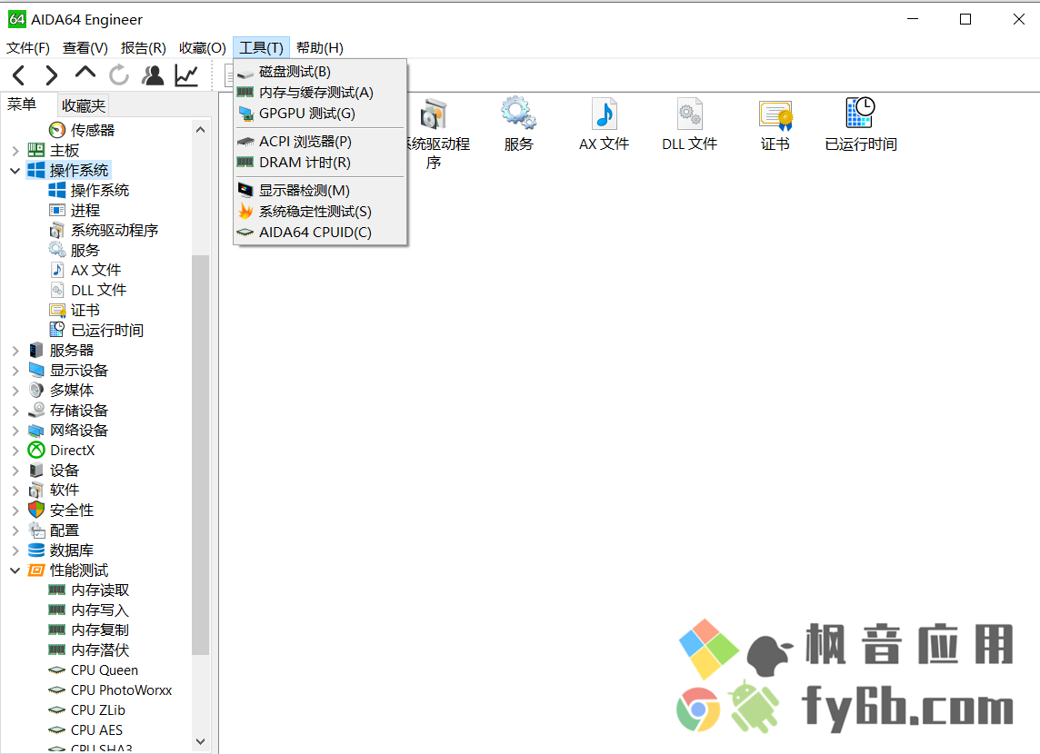The height and width of the screenshot is (754, 1040).
Task: Select 磁盘测试(B) from Tools menu
Action: coord(320,72)
